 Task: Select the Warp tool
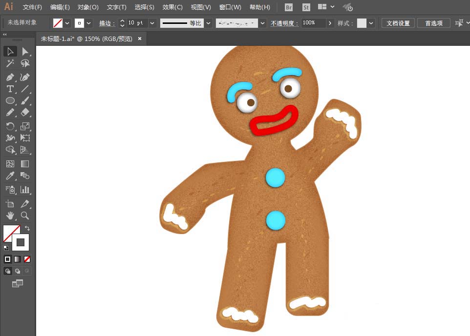pos(10,138)
